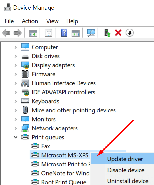The height and width of the screenshot is (185, 154).
Task: Select the OneNote printer icon
Action: [x=35, y=173]
